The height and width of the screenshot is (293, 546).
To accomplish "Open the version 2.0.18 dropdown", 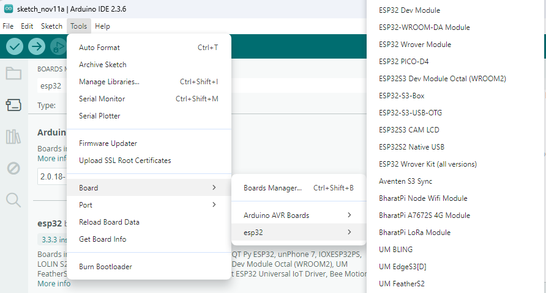I will [x=51, y=176].
